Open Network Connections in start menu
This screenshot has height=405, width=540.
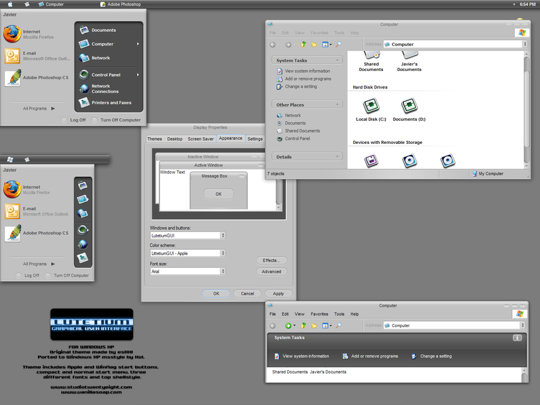(99, 89)
